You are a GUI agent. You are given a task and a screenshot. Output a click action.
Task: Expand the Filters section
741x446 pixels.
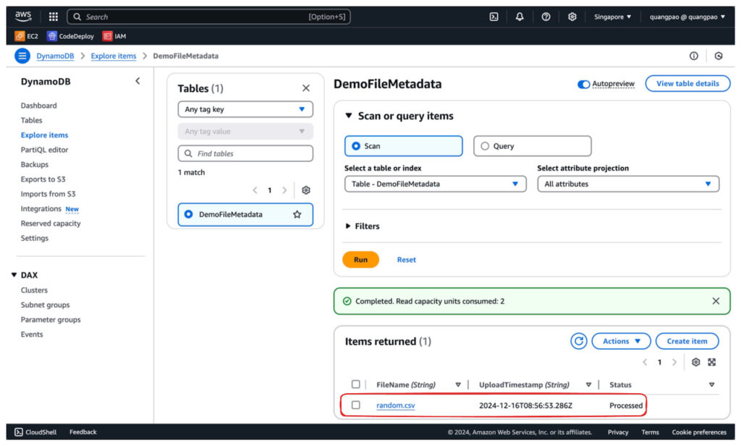[363, 226]
